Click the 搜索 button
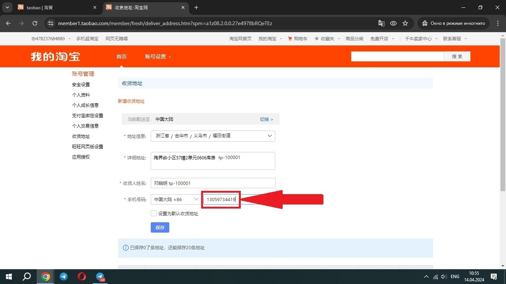This screenshot has width=506, height=284. 457,57
